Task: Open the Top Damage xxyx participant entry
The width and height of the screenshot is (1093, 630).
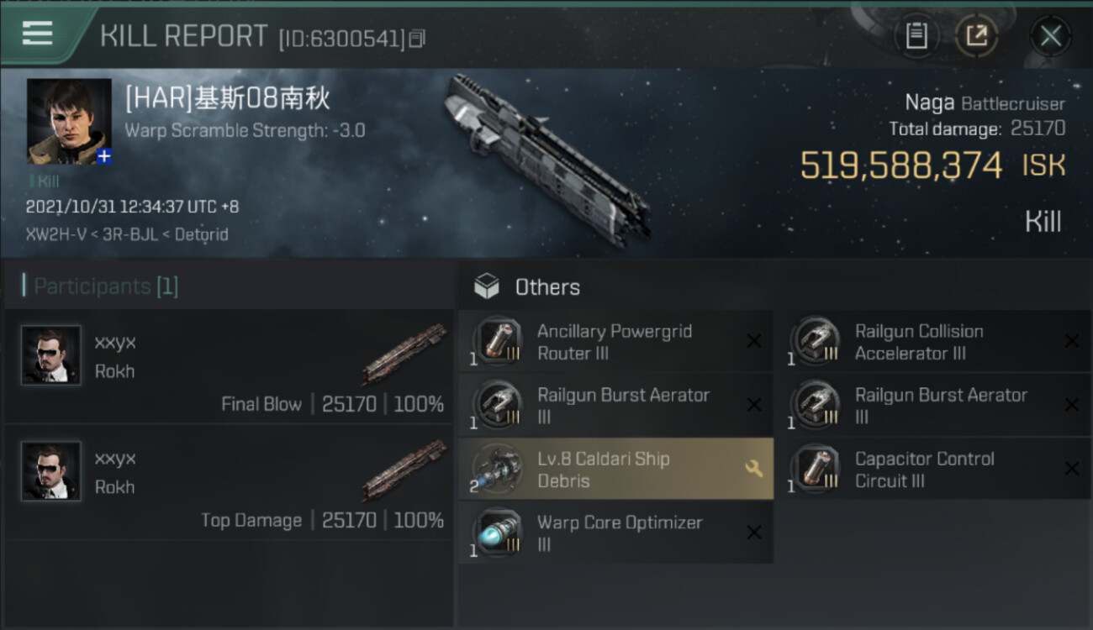Action: 229,483
